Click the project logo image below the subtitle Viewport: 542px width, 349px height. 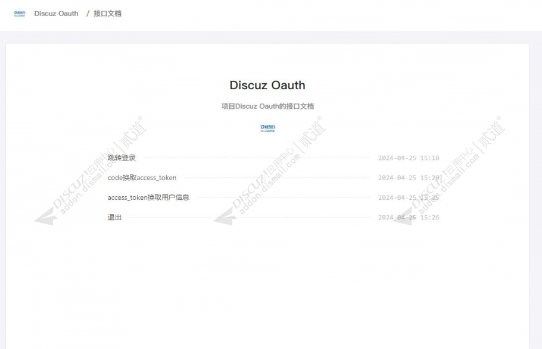268,128
